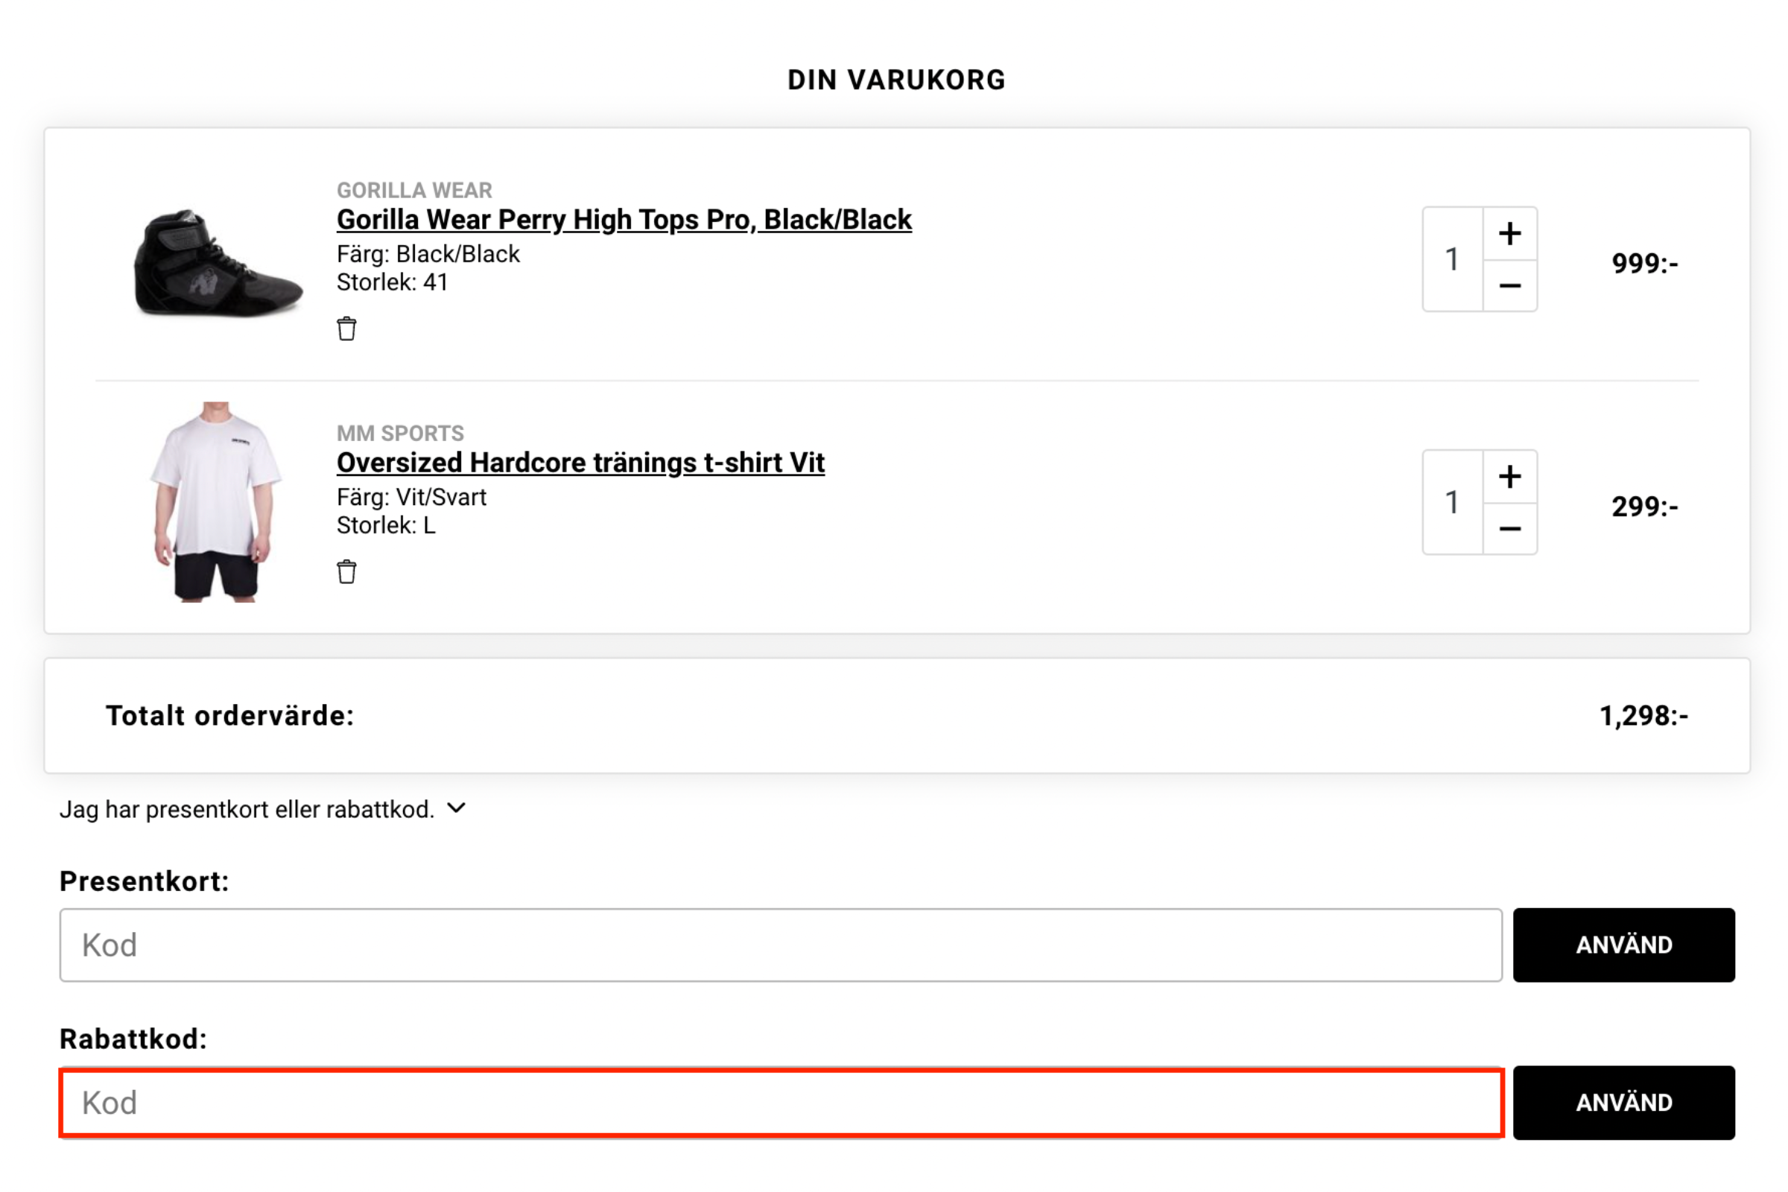Click the MM SPORTS brand label
Viewport: 1788px width, 1192px height.
pos(400,434)
